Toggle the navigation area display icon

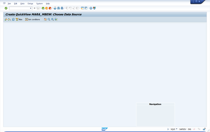pos(45,19)
